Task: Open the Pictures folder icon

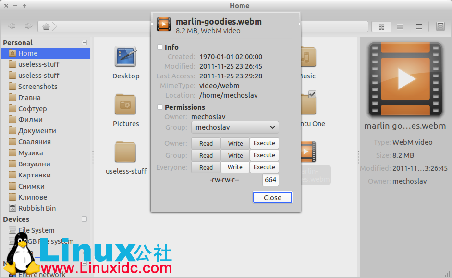Action: [x=126, y=104]
